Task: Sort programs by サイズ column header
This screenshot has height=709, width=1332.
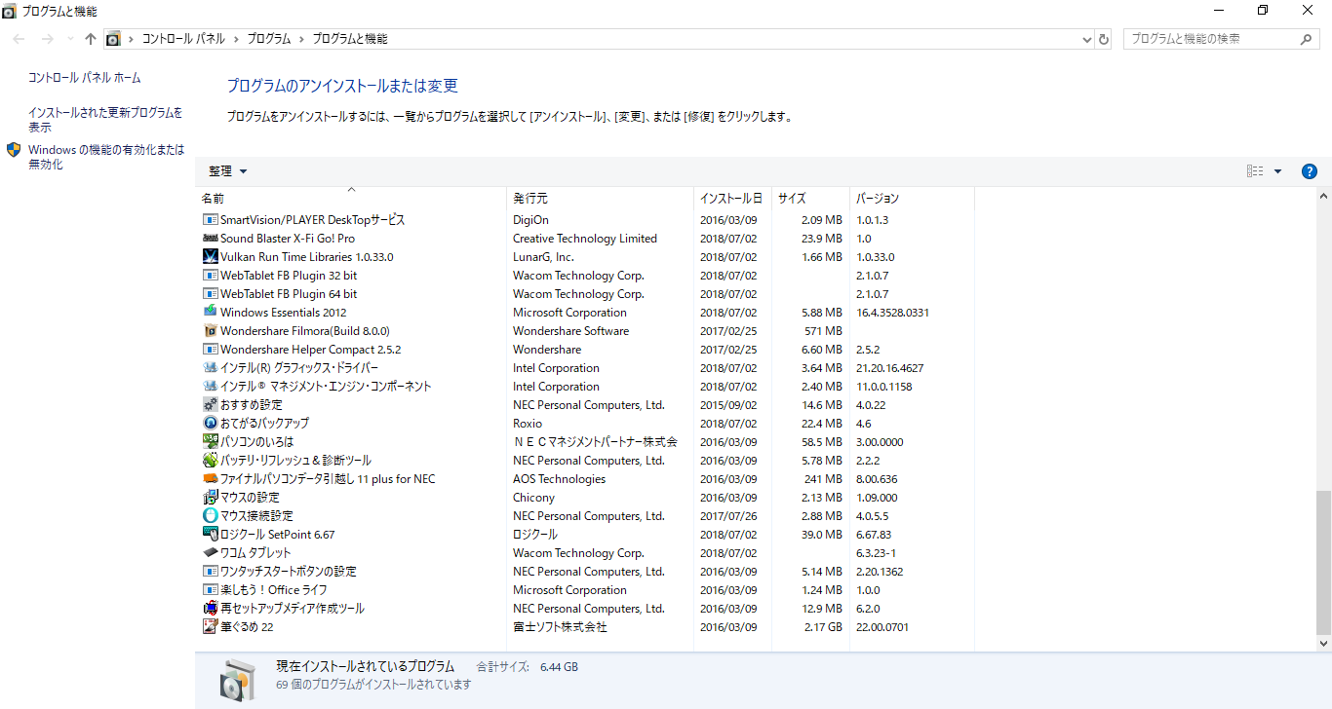Action: [792, 199]
